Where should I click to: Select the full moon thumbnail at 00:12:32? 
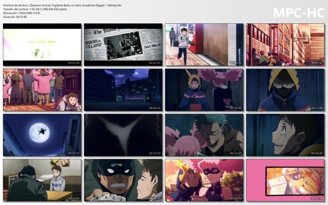coord(42,135)
